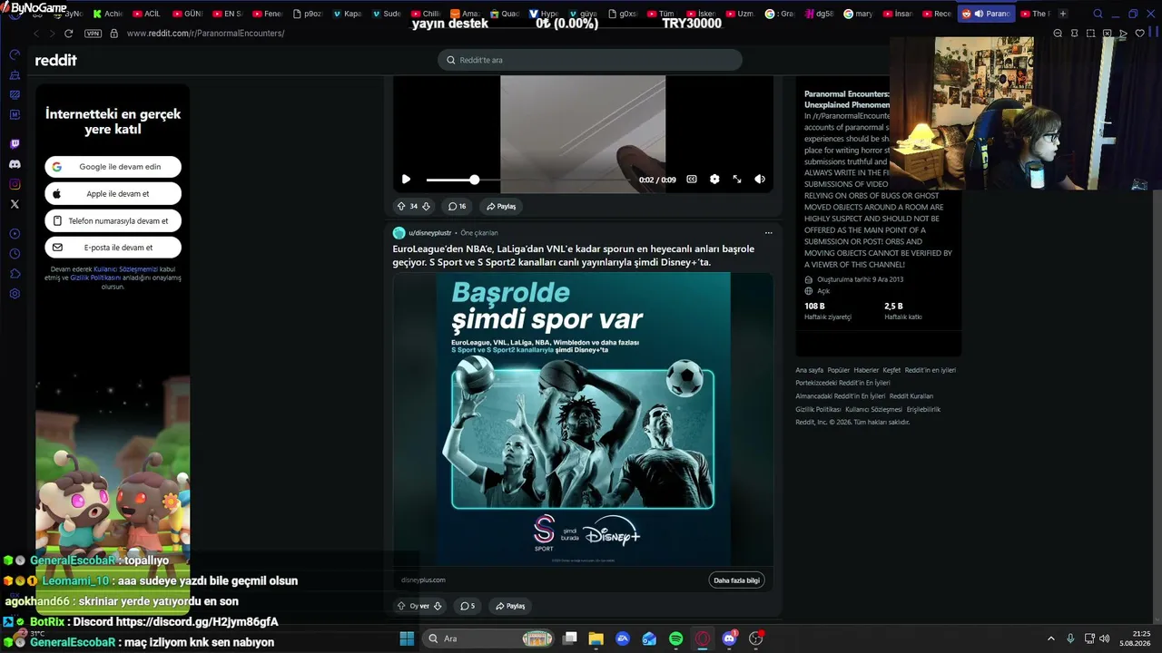The height and width of the screenshot is (653, 1162).
Task: Switch to the Chilli browser tab
Action: click(x=426, y=14)
